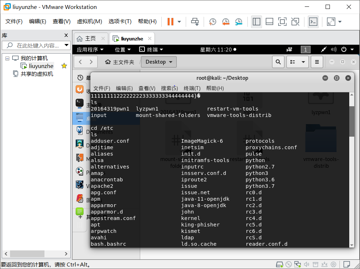The height and width of the screenshot is (269, 360).
Task: Click Kali volume speaker icon
Action: click(x=333, y=49)
